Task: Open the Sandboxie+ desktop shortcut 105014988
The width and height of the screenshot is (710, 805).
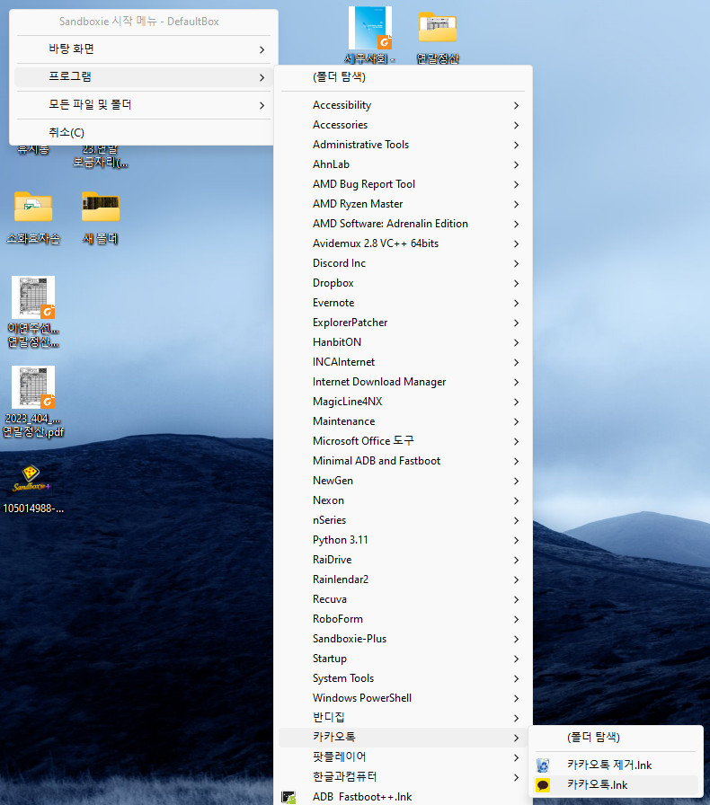Action: (33, 488)
